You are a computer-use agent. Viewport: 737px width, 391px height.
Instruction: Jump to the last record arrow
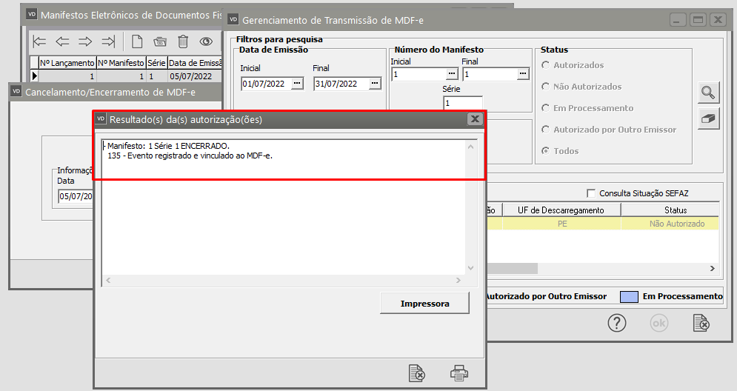[x=108, y=41]
